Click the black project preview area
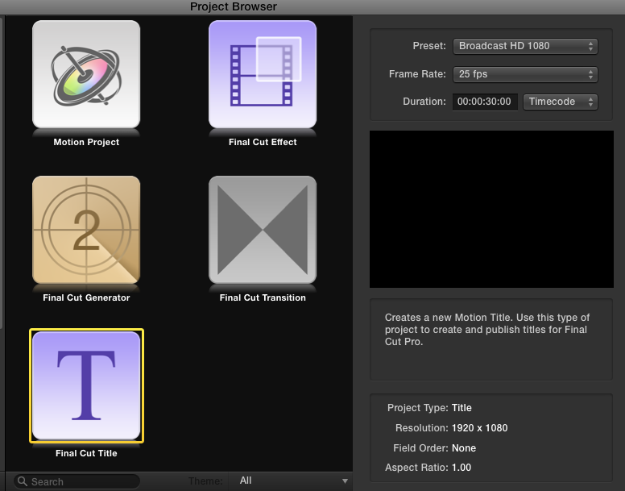625x491 pixels. point(491,210)
